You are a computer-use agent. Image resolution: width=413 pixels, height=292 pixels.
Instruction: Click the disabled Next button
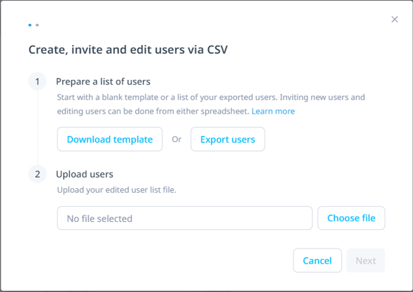[x=365, y=260]
